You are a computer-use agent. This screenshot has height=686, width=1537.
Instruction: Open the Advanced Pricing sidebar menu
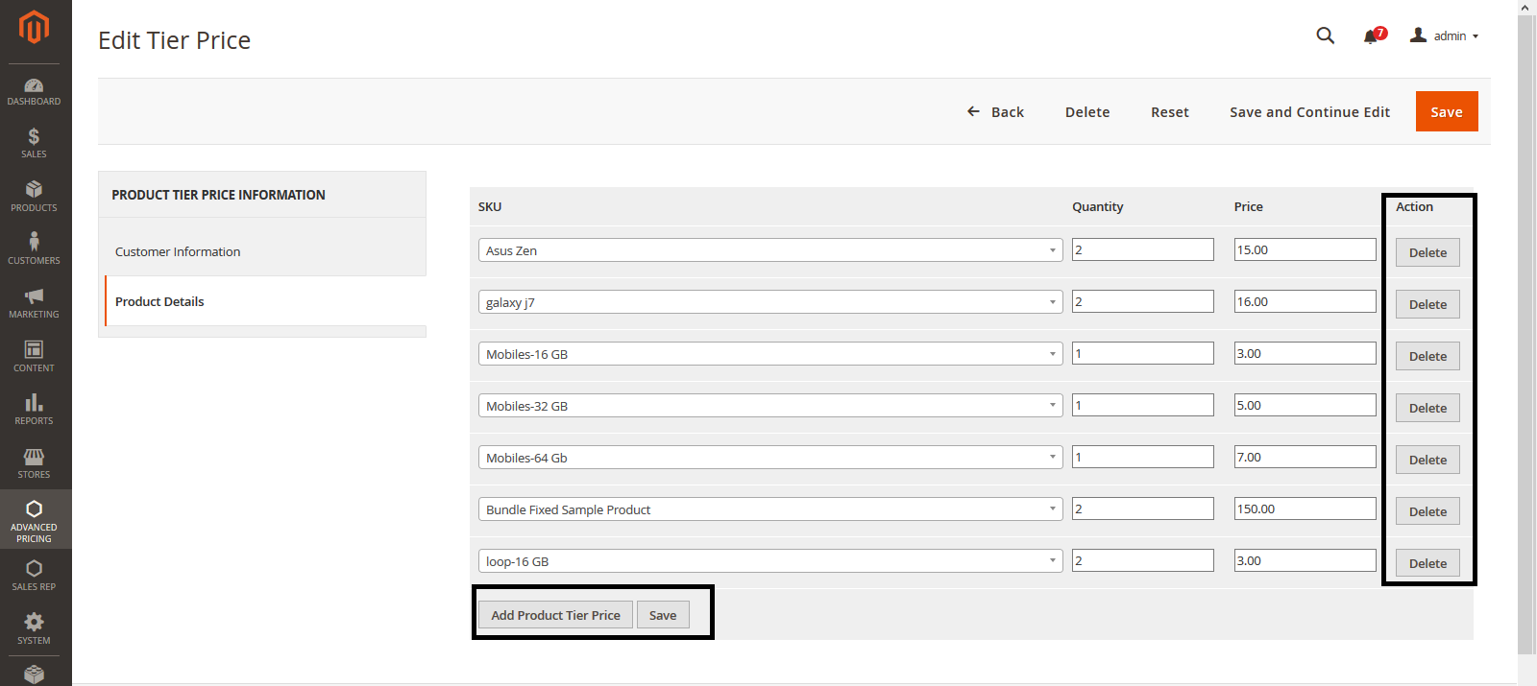pos(35,519)
